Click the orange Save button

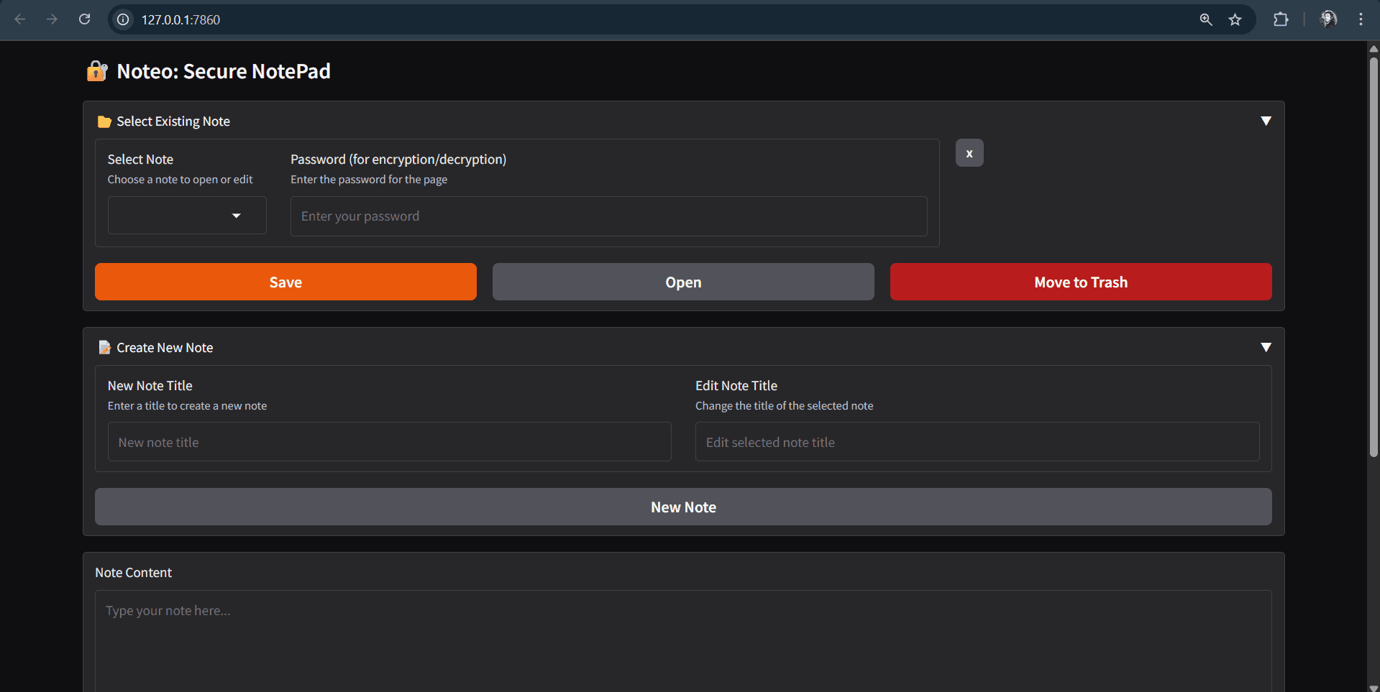285,282
